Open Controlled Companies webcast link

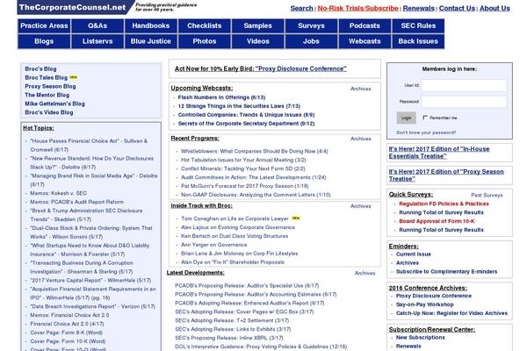click(246, 115)
